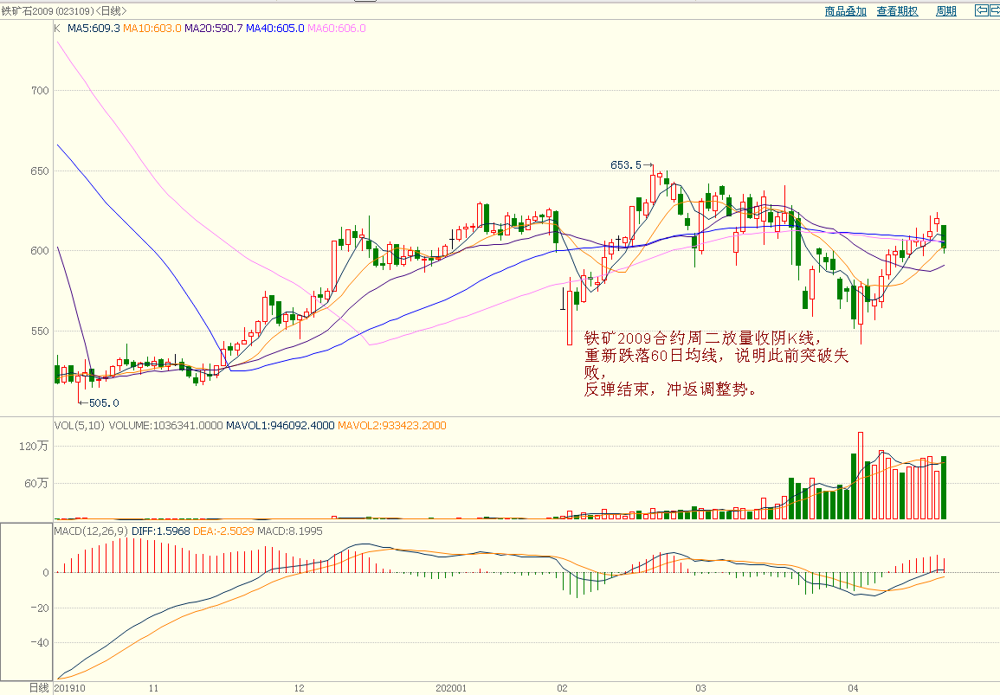Select the pink MA60 indicator label
The height and width of the screenshot is (695, 1000).
pyautogui.click(x=337, y=29)
